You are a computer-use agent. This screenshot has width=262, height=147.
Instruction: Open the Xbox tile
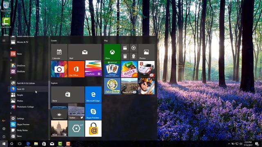(112, 52)
